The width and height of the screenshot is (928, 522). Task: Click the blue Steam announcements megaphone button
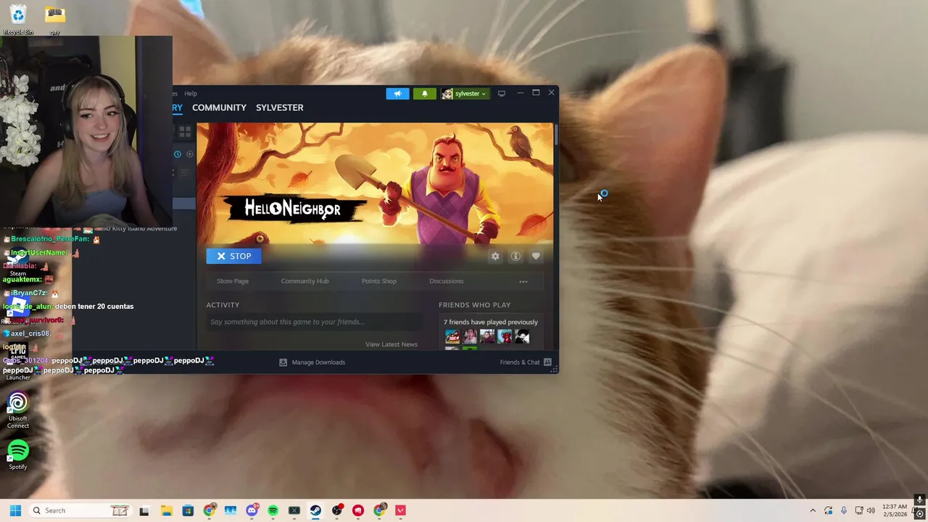[x=397, y=94]
